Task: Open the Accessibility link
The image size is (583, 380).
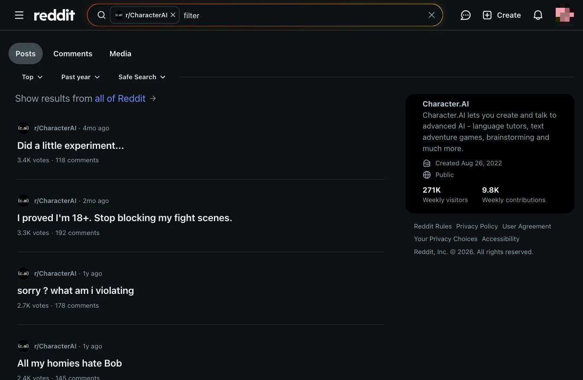Action: [501, 239]
